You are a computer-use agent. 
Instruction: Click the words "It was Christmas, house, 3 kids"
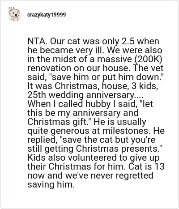(x=93, y=86)
